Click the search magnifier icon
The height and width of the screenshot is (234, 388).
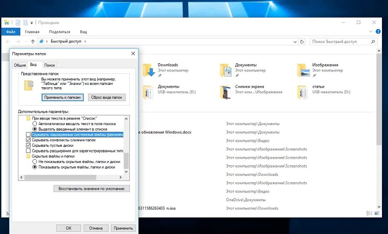373,42
